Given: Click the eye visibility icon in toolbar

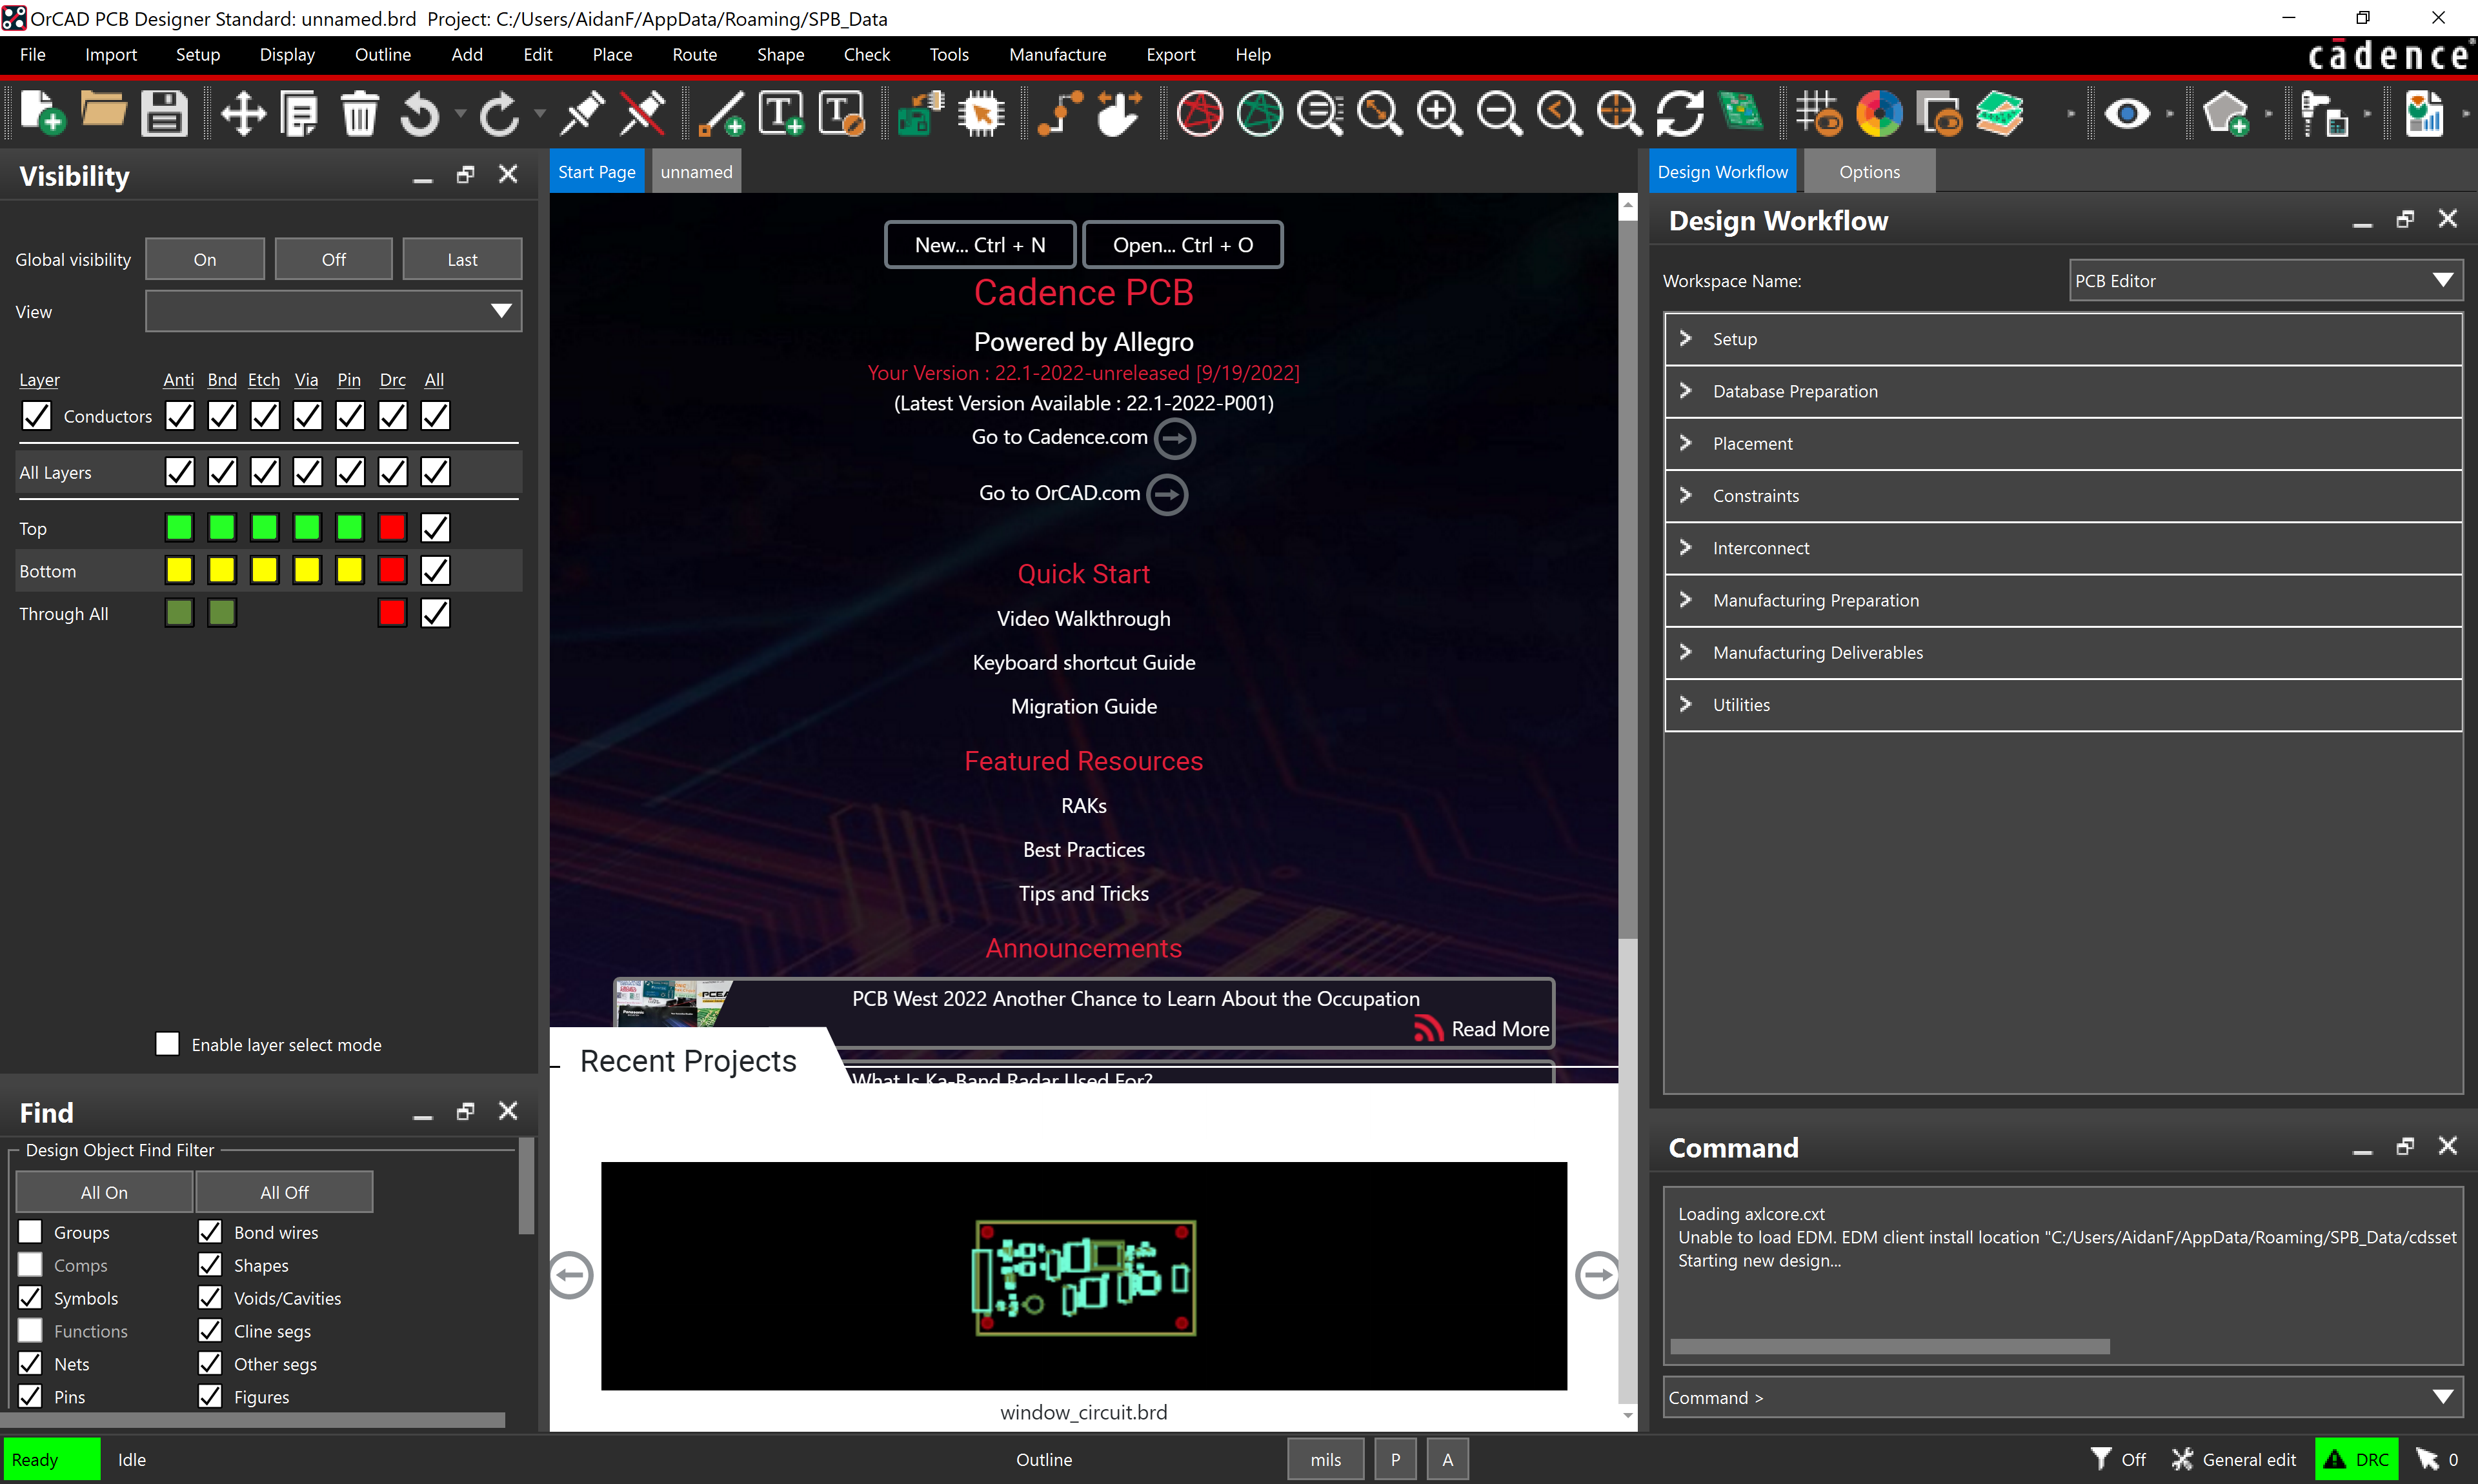Looking at the screenshot, I should 2126,113.
